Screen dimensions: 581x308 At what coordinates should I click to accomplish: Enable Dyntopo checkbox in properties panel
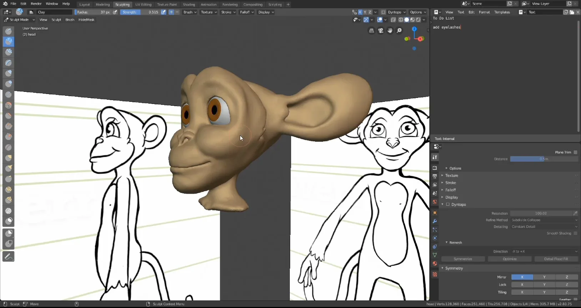[448, 204]
